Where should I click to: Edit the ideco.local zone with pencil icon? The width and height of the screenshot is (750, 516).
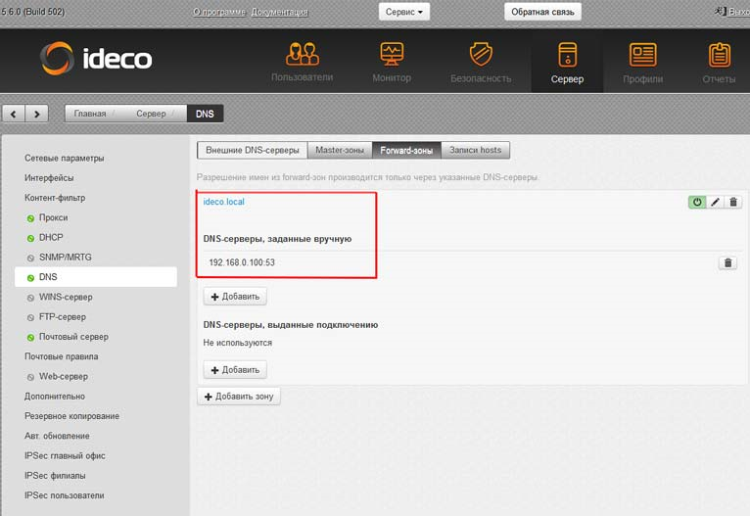tap(715, 203)
